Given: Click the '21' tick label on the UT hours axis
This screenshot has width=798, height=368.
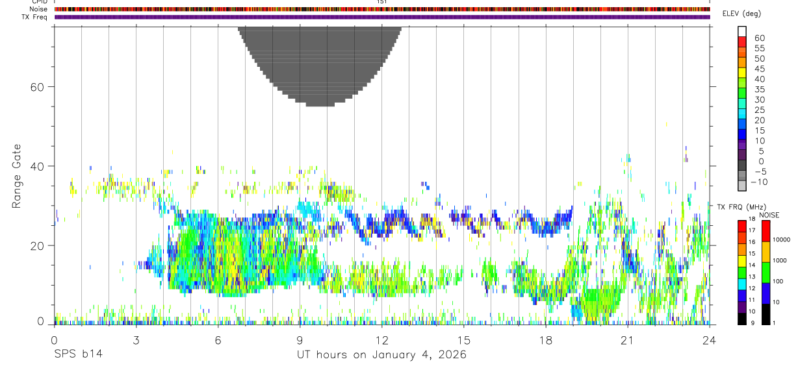Looking at the screenshot, I should tap(628, 340).
